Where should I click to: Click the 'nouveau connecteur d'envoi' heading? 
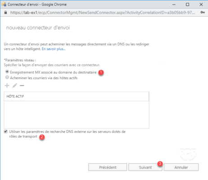coord(38,27)
